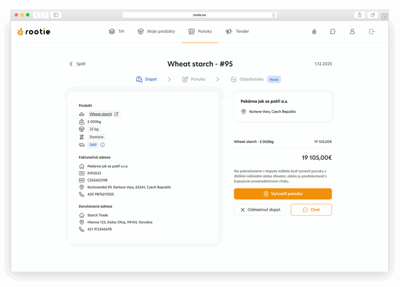Open Chat with the buyer
Screen dimensions: 400x287
[x=311, y=210]
